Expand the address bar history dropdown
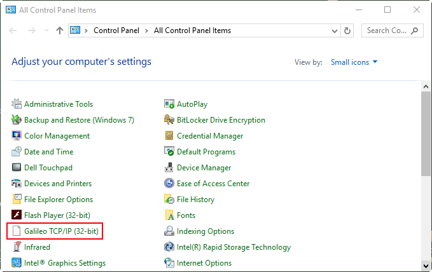 (x=335, y=31)
